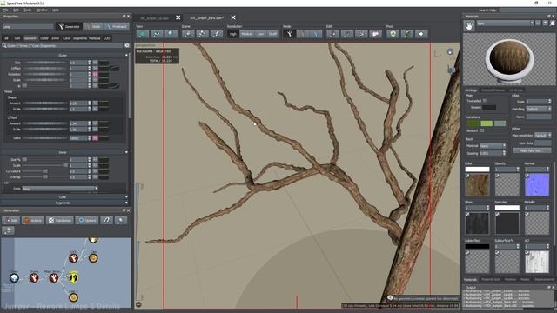Switch to the LOD property tab

pos(106,38)
